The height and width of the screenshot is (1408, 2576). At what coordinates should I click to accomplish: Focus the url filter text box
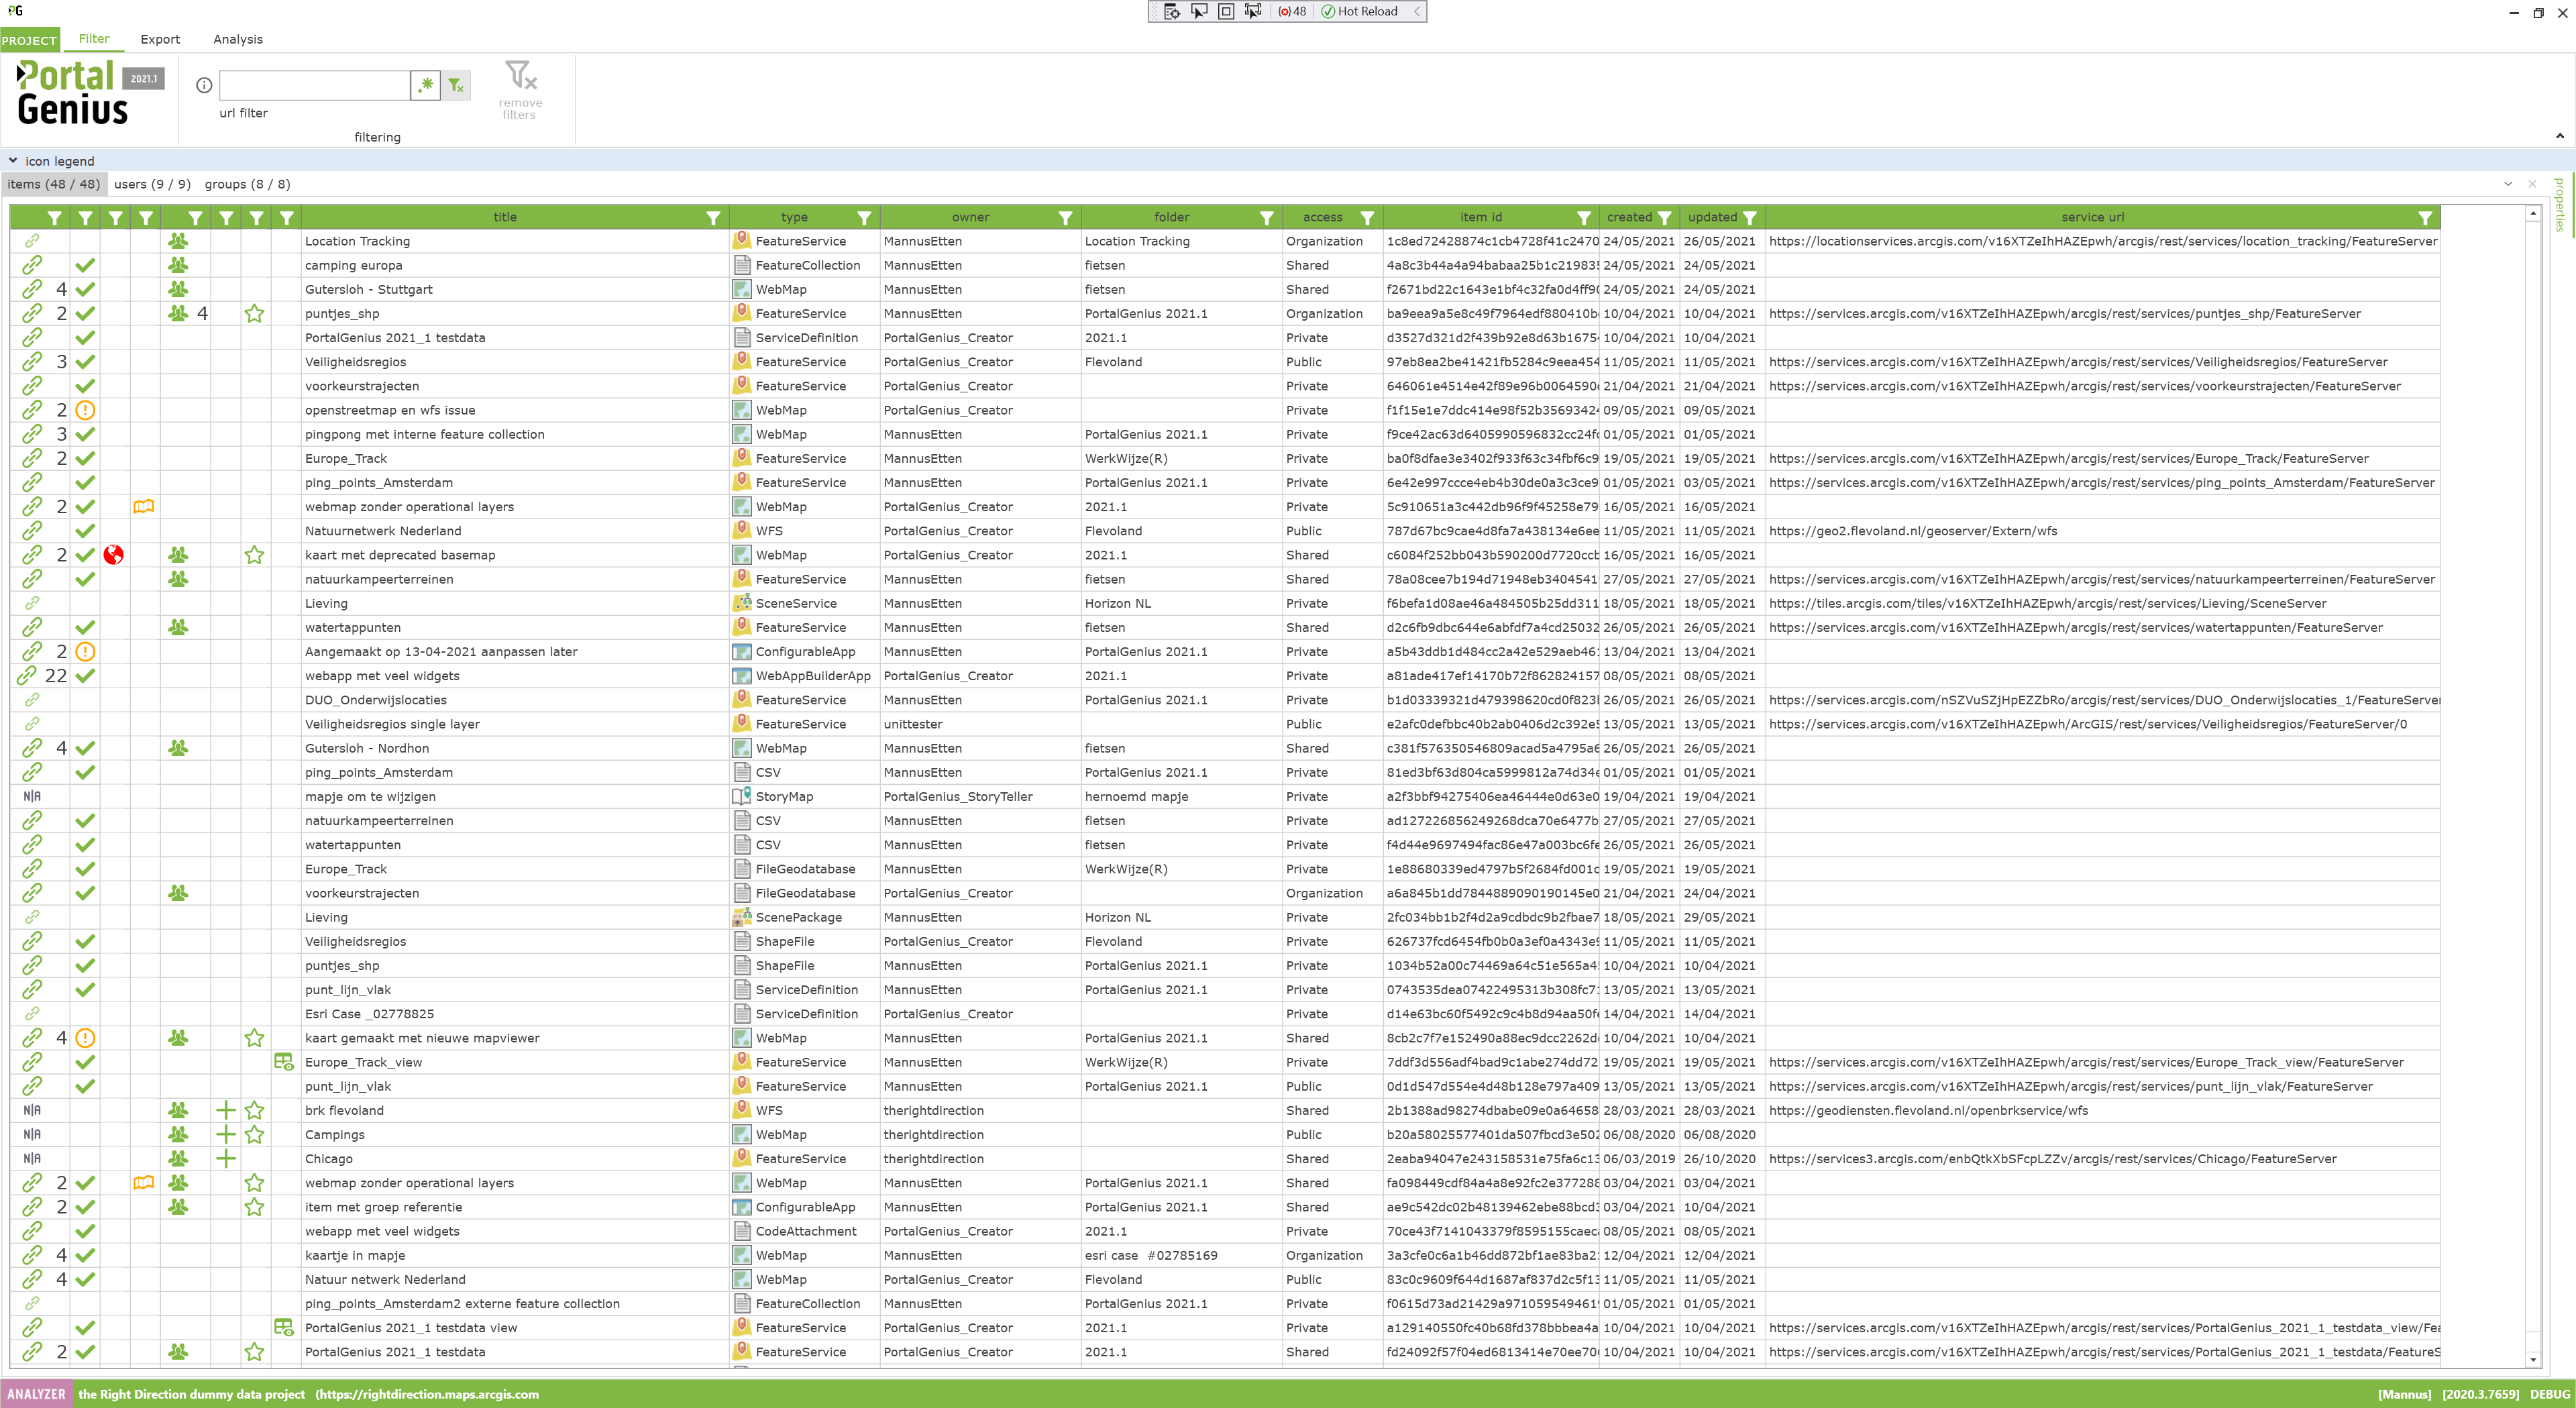pos(315,85)
